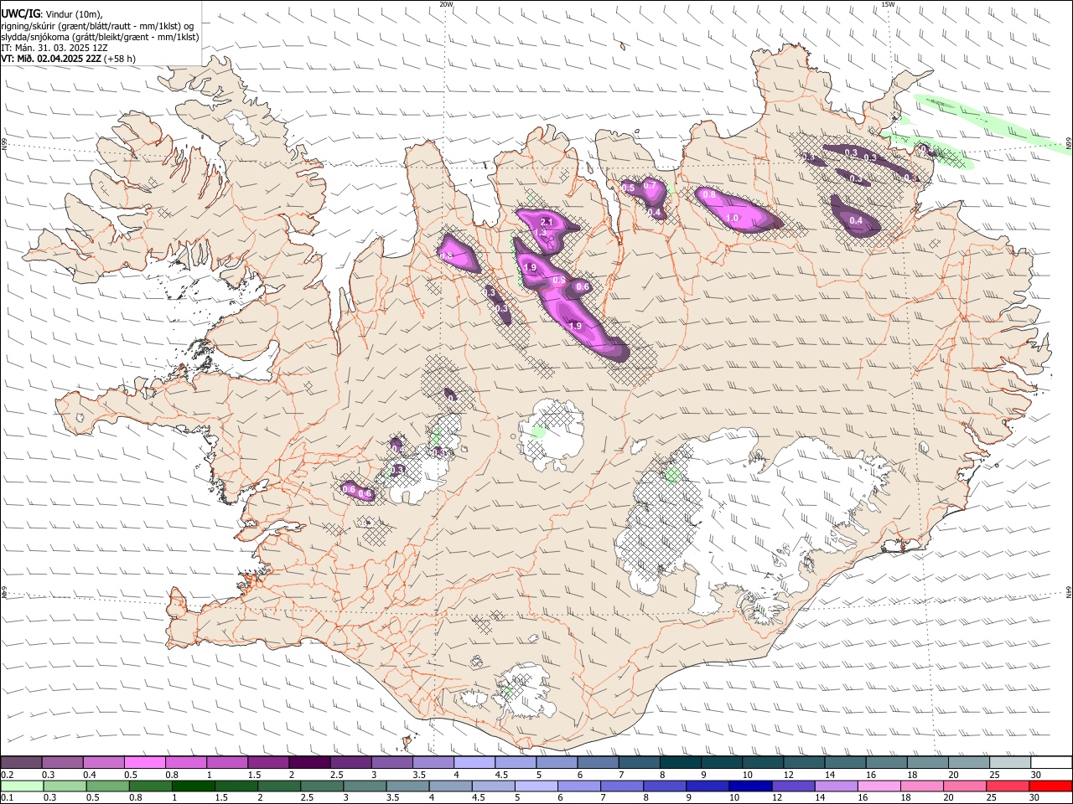This screenshot has width=1073, height=804.
Task: Pick the grey-green 3–3.5 swatch in lower legend
Action: (x=365, y=785)
